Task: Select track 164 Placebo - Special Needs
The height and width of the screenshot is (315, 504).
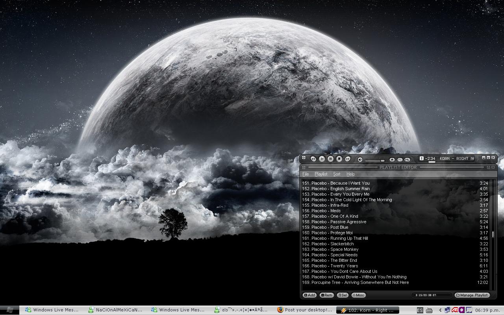Action: click(395, 255)
